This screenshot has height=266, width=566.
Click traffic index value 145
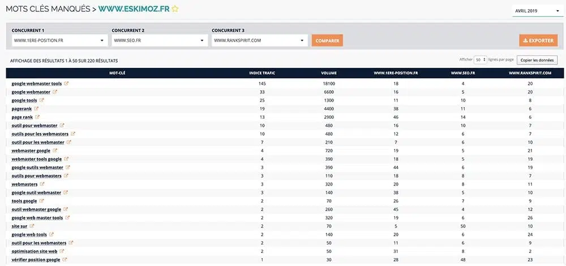coord(262,84)
